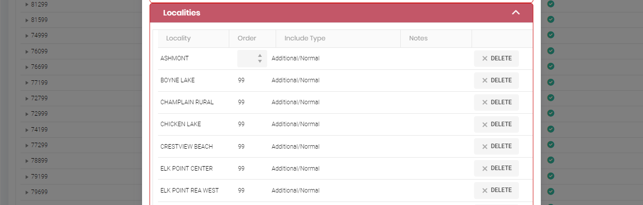Click green check icon beside row 79699
The height and width of the screenshot is (205, 643).
551,191
